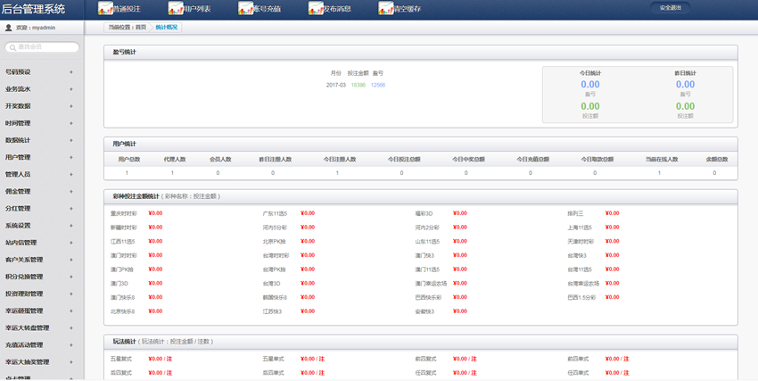Click the 普通投注 icon in top bar
This screenshot has width=758, height=381.
(104, 9)
